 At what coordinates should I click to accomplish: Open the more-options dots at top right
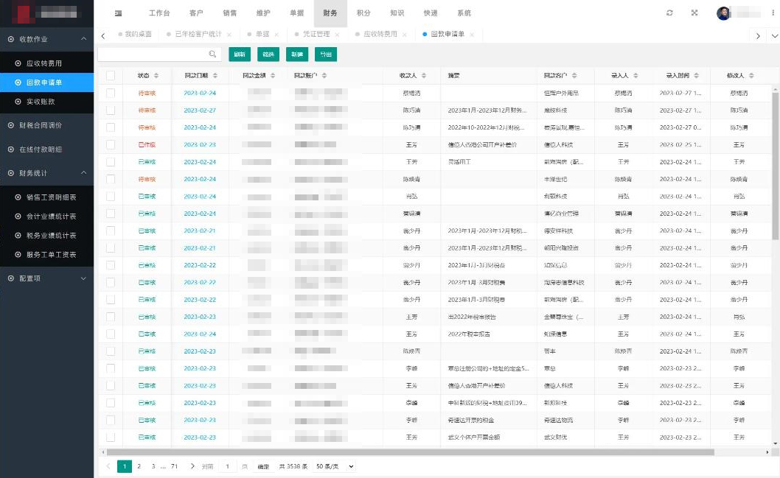[x=773, y=13]
